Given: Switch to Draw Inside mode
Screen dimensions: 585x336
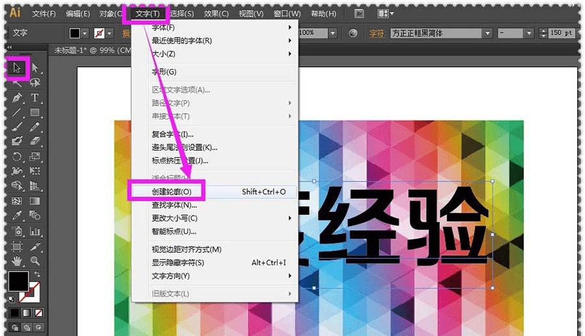Looking at the screenshot, I should tap(39, 328).
